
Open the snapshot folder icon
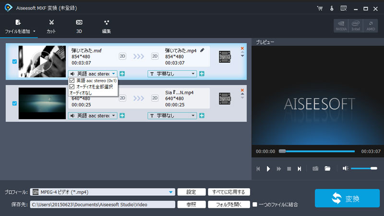(x=327, y=169)
